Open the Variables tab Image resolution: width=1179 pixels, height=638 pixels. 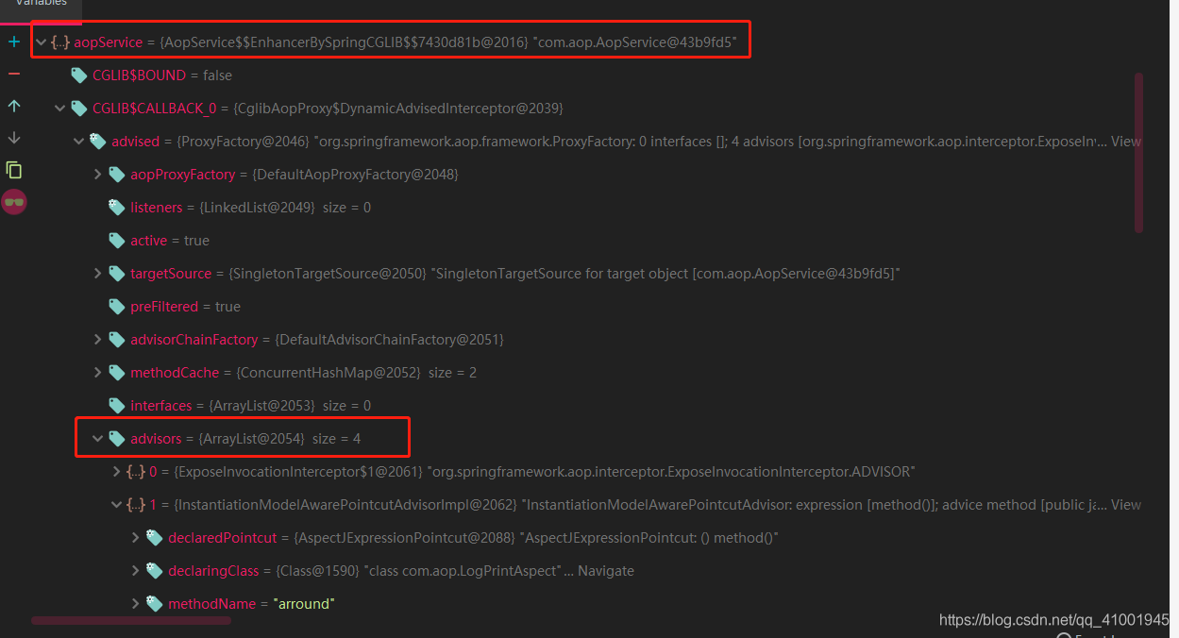click(x=42, y=5)
